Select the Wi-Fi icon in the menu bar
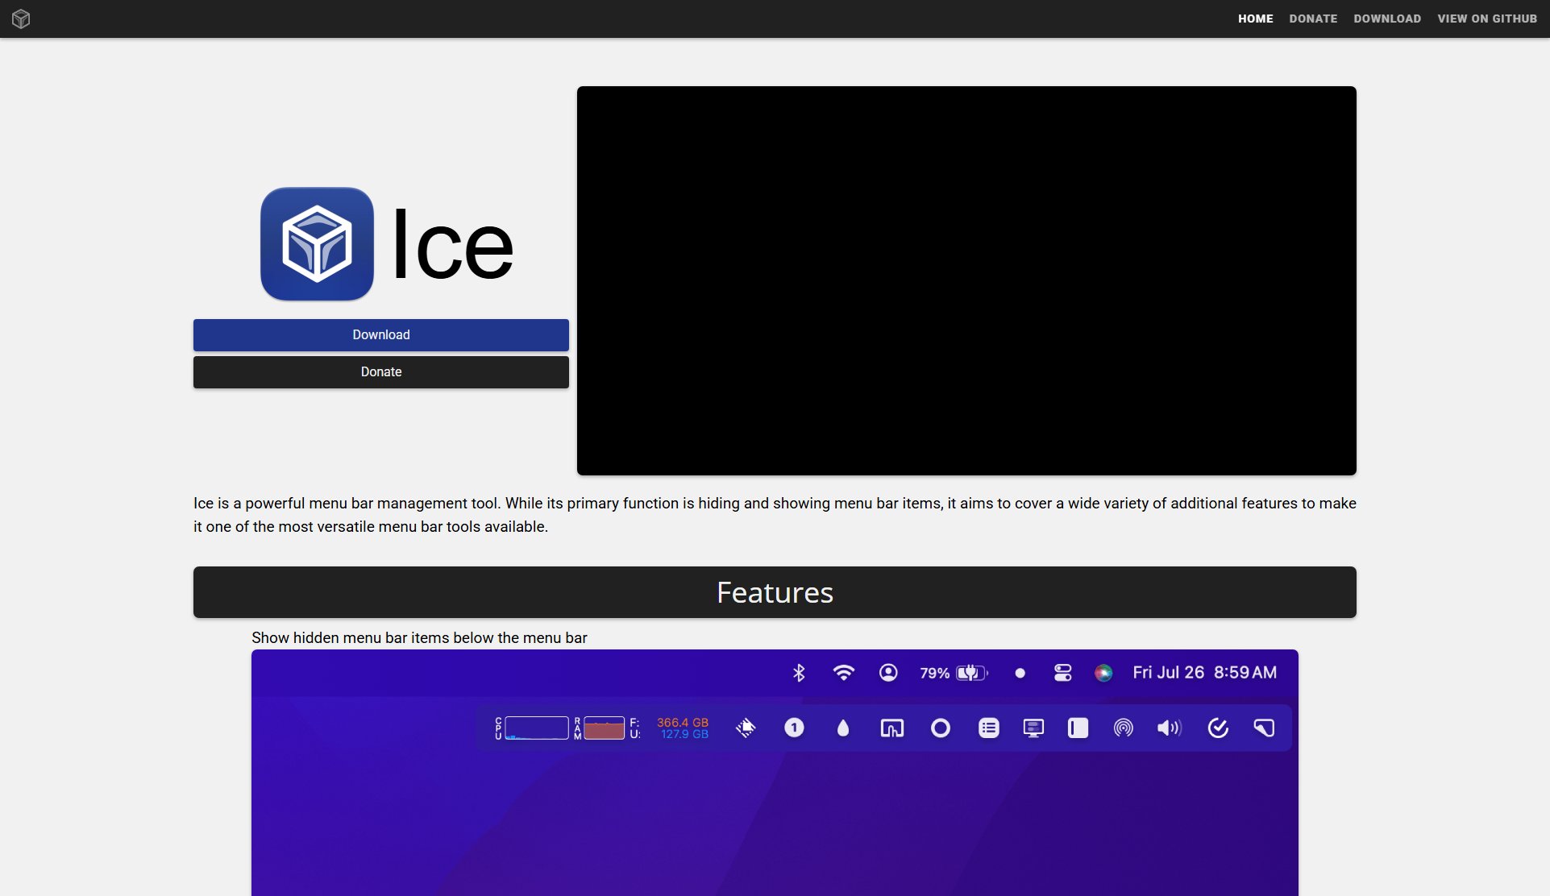 click(x=844, y=672)
